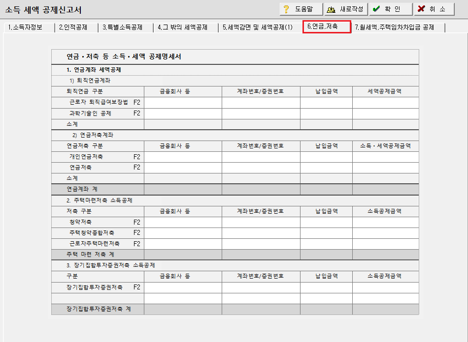Select the 4.그 밖의 세액공제 tab
This screenshot has width=468, height=342.
point(186,28)
